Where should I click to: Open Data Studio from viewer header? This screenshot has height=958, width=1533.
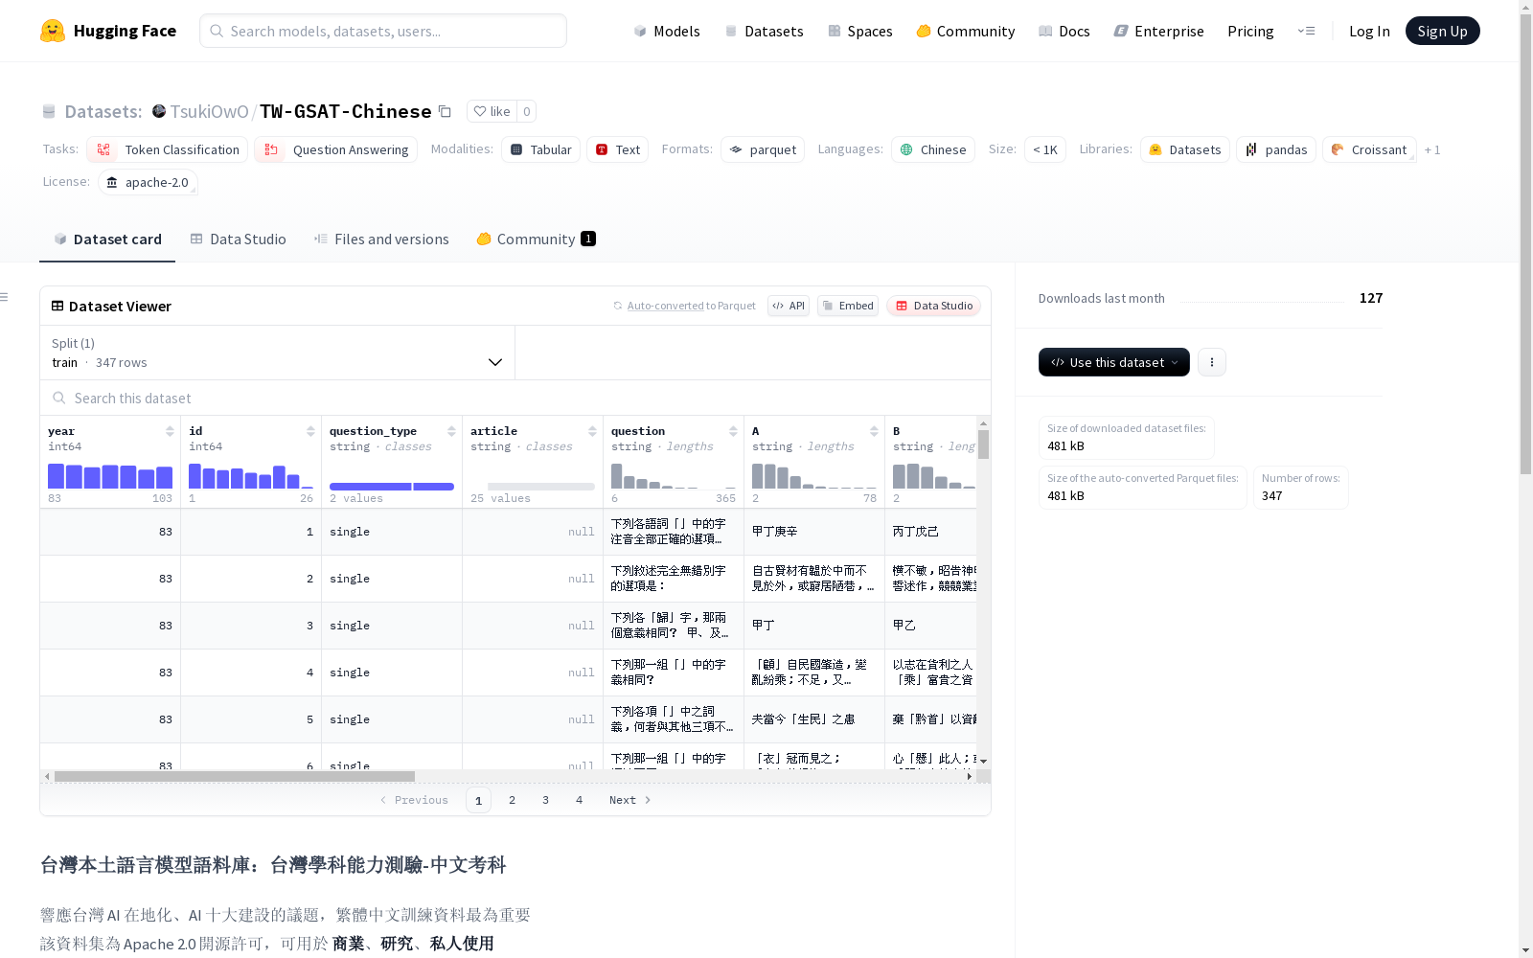(933, 306)
